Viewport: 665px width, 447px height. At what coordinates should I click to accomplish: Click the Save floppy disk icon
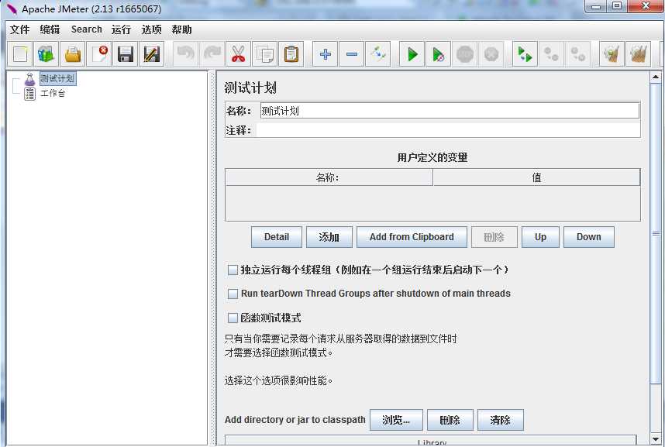[x=125, y=54]
